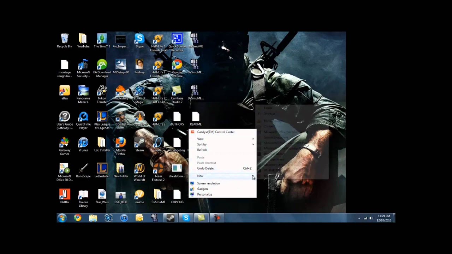Select the Panorama Maker 4 icon

[83, 95]
